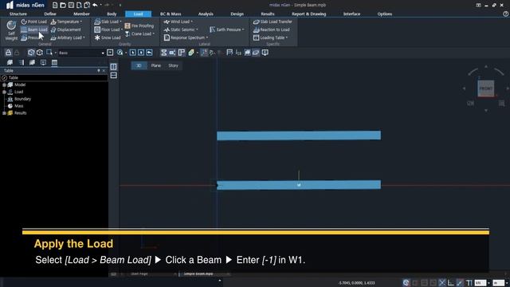Toggle the circular snap status icon
The width and height of the screenshot is (510, 287).
406,283
